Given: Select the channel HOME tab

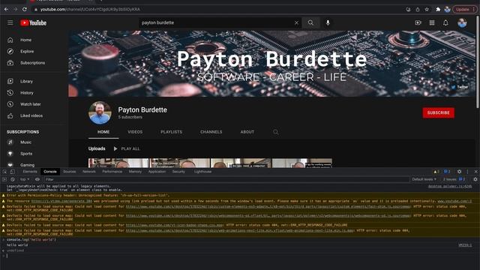Looking at the screenshot, I should coord(103,132).
